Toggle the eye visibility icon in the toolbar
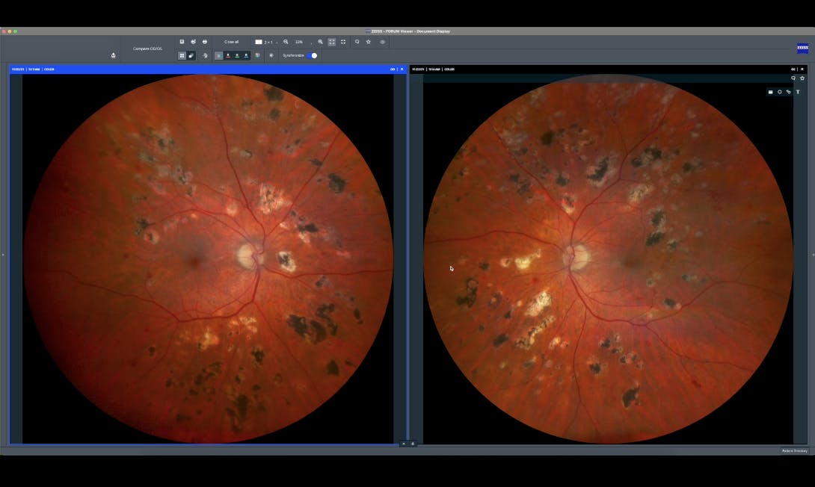 [x=382, y=42]
